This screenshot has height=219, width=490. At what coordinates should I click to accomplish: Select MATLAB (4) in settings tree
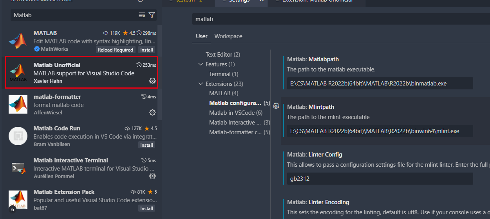point(224,93)
